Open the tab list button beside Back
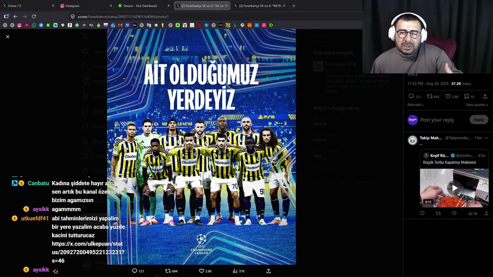Image resolution: width=493 pixels, height=277 pixels. [x=6, y=17]
